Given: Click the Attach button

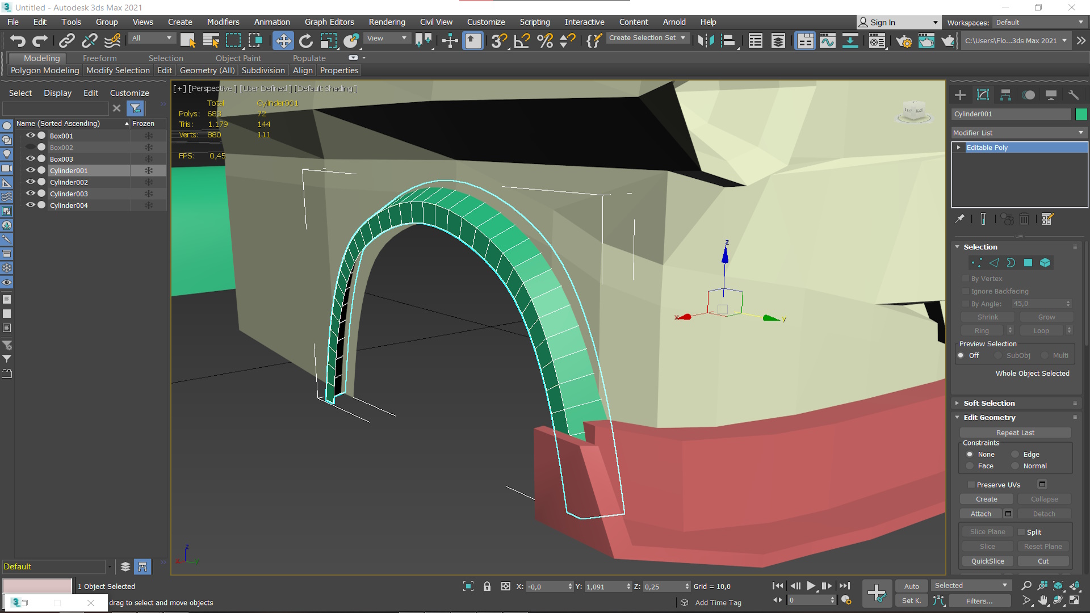Looking at the screenshot, I should [980, 514].
